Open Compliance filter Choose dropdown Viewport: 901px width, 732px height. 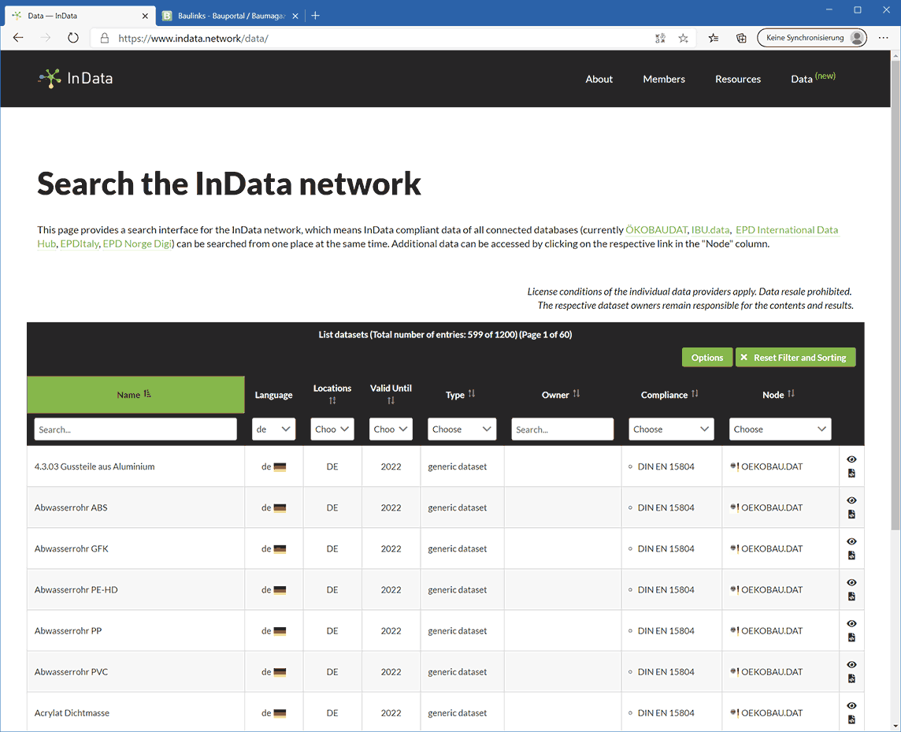pos(671,429)
